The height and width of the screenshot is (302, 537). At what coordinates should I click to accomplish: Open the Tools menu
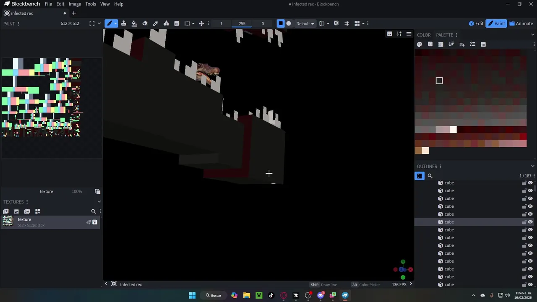pyautogui.click(x=91, y=4)
